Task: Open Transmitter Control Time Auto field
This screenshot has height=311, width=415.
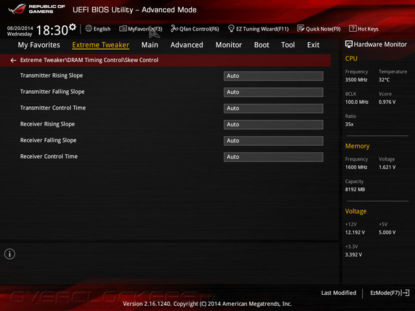Action: coord(274,108)
